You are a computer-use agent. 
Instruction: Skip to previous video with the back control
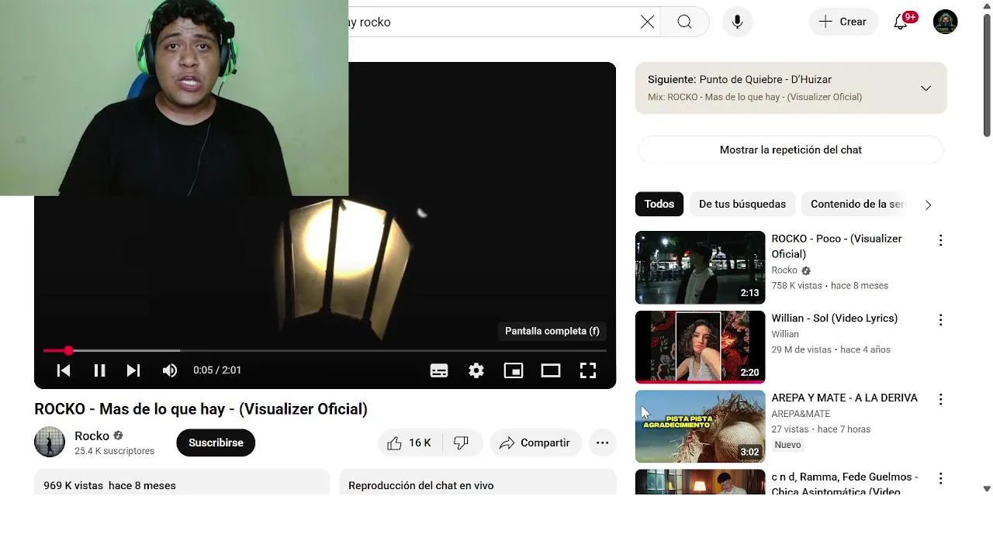(x=64, y=370)
